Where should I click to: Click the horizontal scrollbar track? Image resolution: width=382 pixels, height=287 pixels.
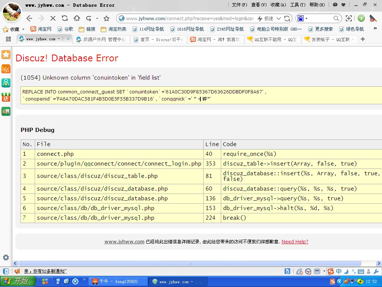[367, 263]
